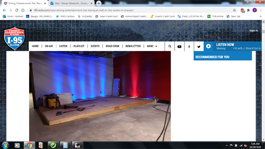
Task: Click the red extension icon with badge
Action: pos(243,11)
